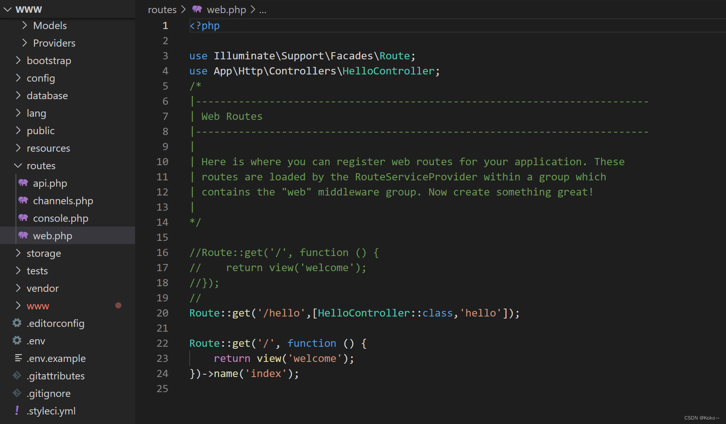Click the gear icon beside .env

coord(17,340)
